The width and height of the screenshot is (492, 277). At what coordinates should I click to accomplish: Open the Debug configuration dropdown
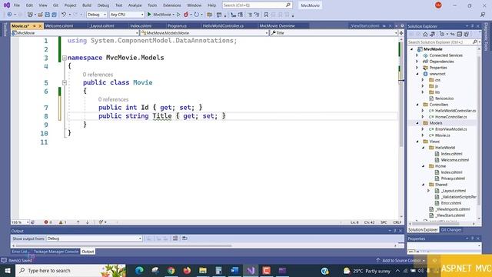(97, 15)
